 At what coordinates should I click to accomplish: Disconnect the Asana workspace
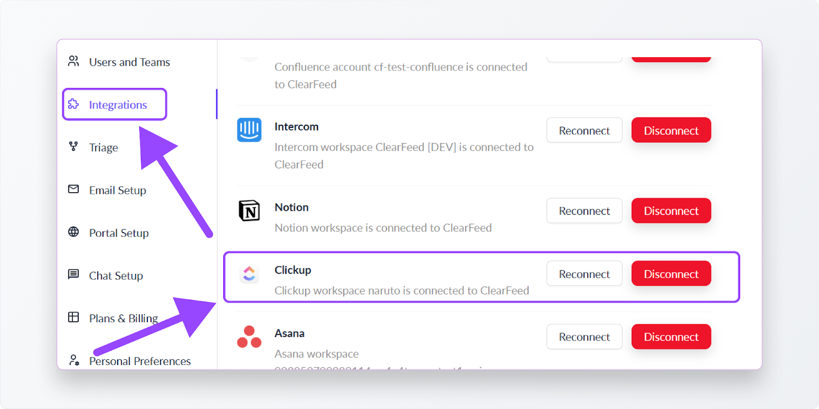(671, 337)
